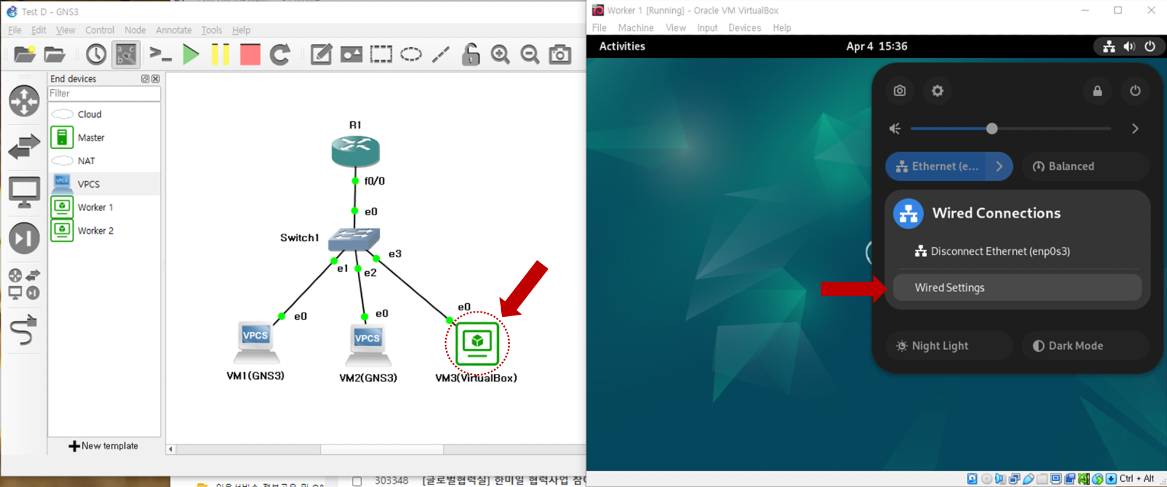Select Worker 2 in End devices list
1167x487 pixels.
(x=104, y=230)
